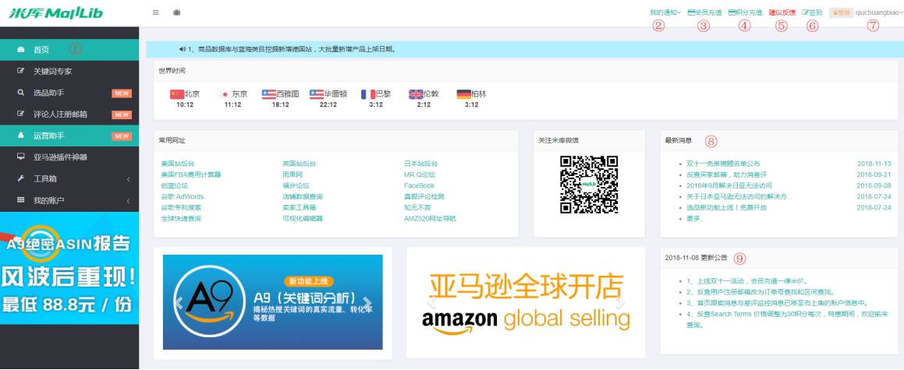
Task: Open news item 选品新功能上线！免费开放
Action: [x=726, y=207]
